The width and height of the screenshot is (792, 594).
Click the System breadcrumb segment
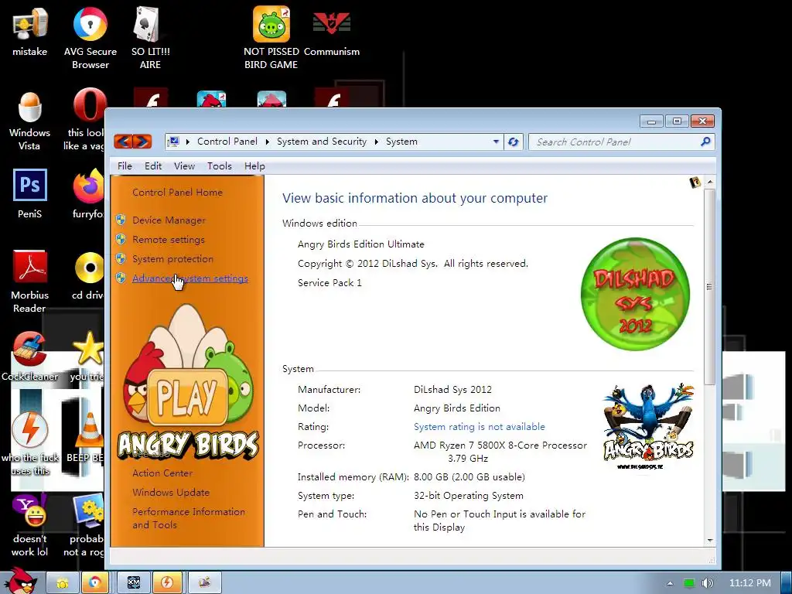tap(401, 142)
